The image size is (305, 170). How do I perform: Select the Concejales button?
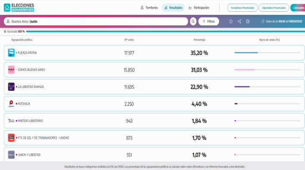pos(298,8)
